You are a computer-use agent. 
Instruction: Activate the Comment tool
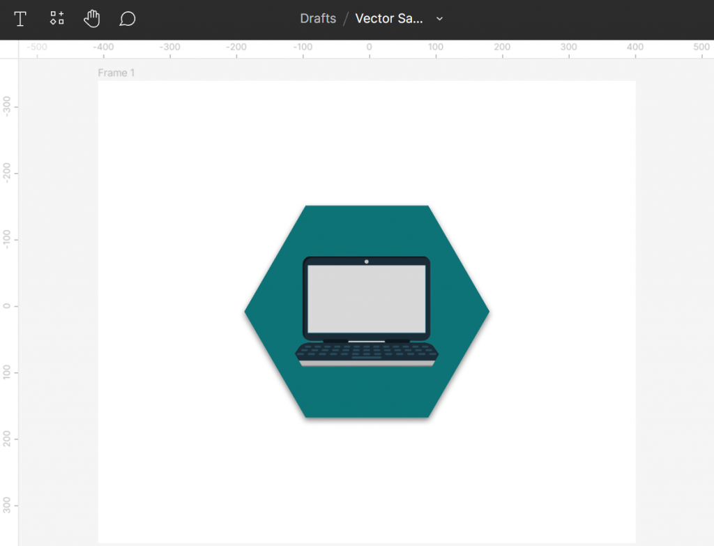(127, 19)
